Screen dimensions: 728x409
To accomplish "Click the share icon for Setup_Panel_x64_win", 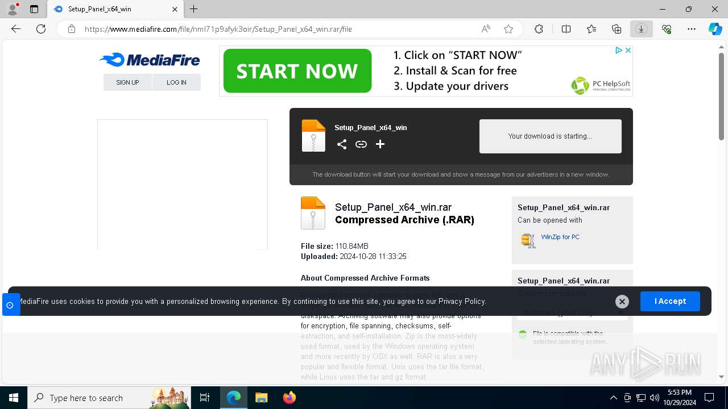I will [342, 144].
